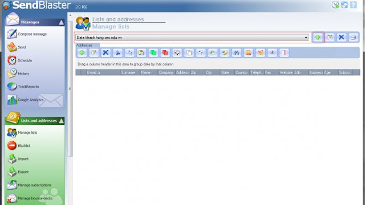Click the green update icon in title bar

pos(335,5)
